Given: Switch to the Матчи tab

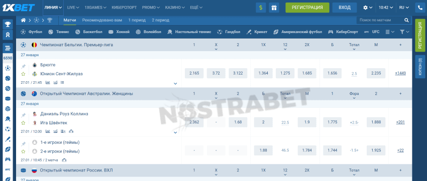Looking at the screenshot, I should [70, 20].
